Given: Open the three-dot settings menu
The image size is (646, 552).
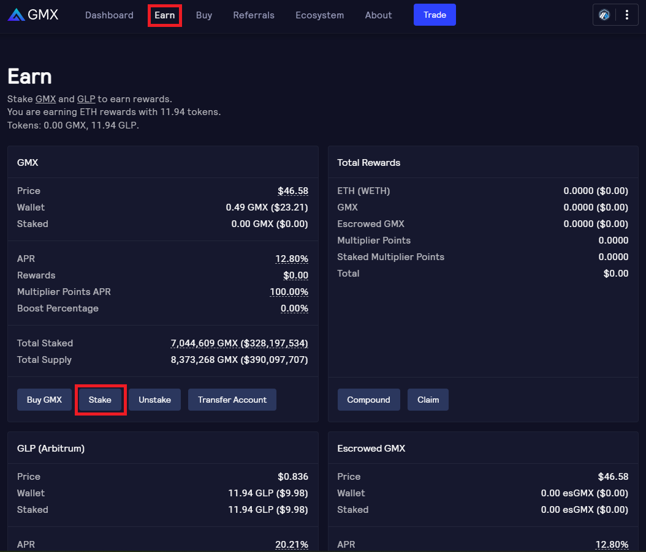Looking at the screenshot, I should [626, 15].
